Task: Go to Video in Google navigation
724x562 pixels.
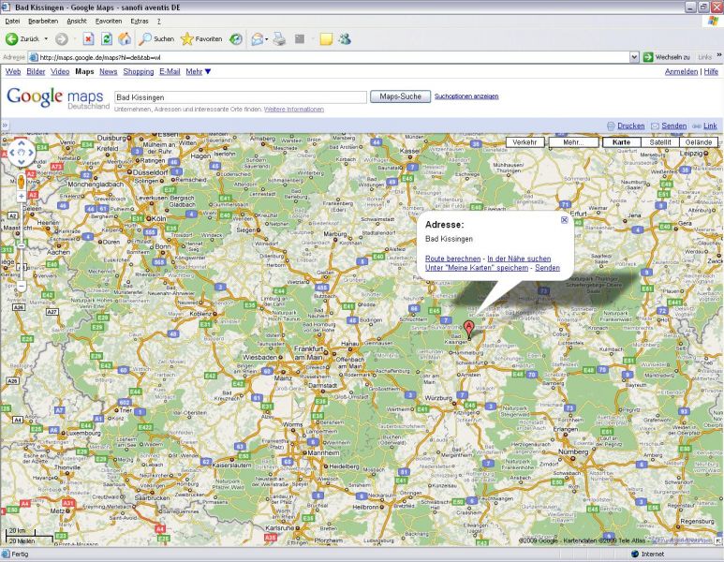Action: [60, 71]
